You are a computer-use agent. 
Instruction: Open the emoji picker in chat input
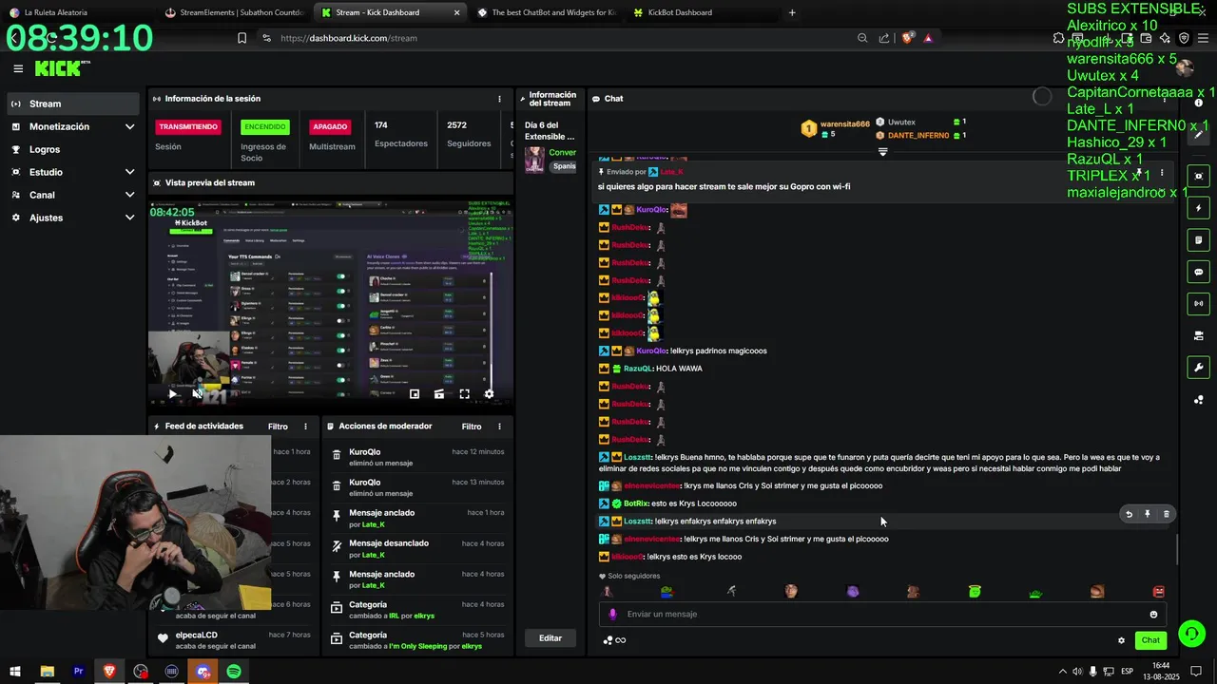point(1153,614)
